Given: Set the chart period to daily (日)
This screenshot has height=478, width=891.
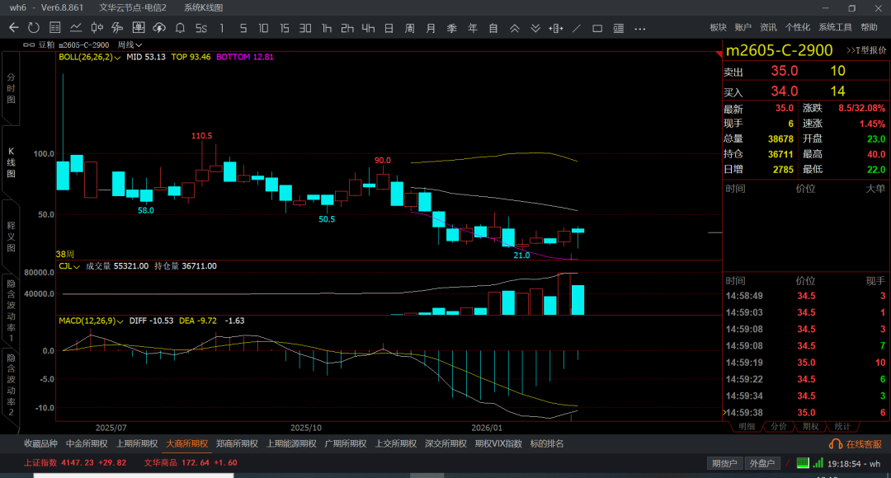Looking at the screenshot, I should pyautogui.click(x=389, y=28).
